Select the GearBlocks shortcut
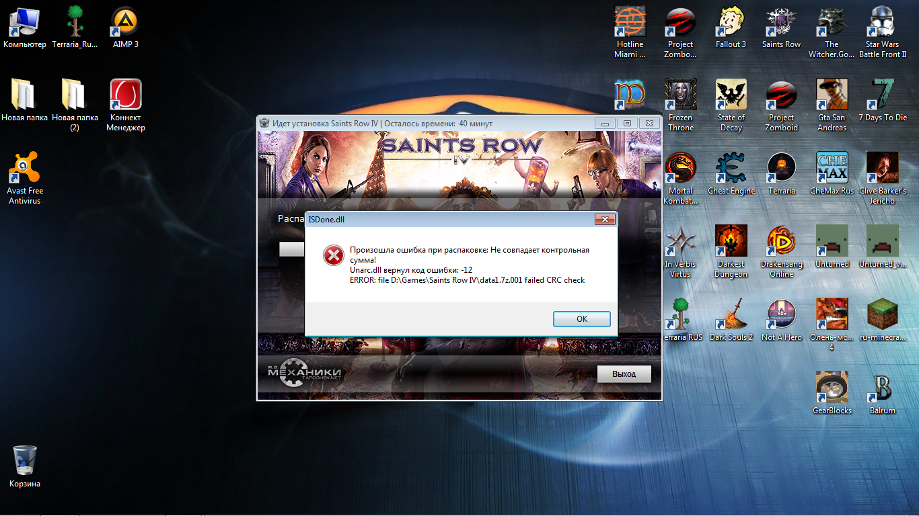The width and height of the screenshot is (919, 516). 832,394
